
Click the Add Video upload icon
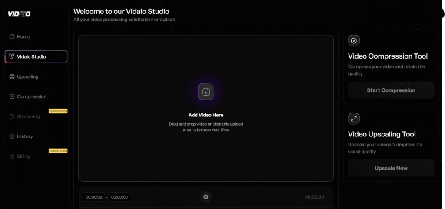point(206,92)
